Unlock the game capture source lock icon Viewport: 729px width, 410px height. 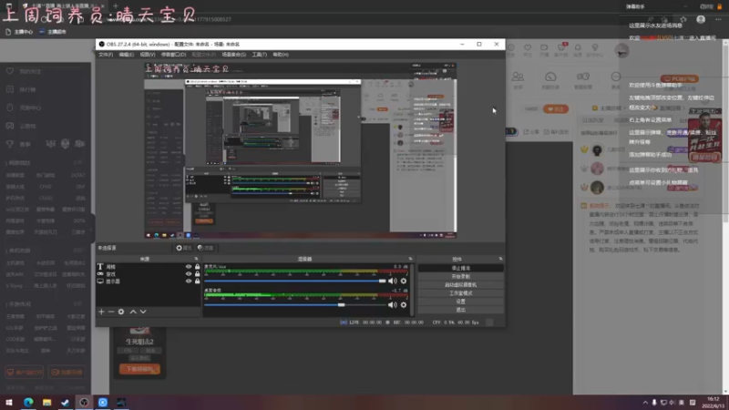(197, 274)
